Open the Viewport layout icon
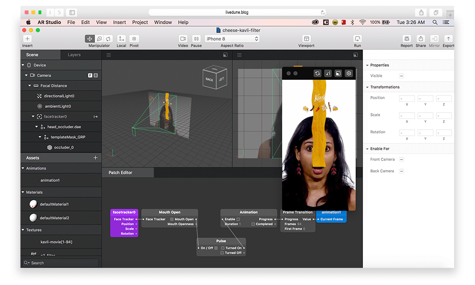The image size is (475, 285). coord(306,39)
